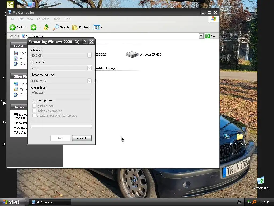Screen dimensions: 274x206
Task: Open the Views toolbar button
Action: coord(96,27)
